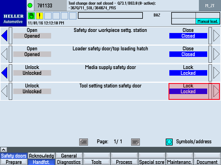This screenshot has width=221, height=165.
Task: Click the HELLER Automotive logo
Action: (x=13, y=18)
